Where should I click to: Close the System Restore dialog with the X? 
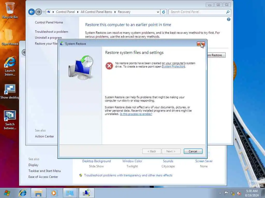[x=201, y=44]
